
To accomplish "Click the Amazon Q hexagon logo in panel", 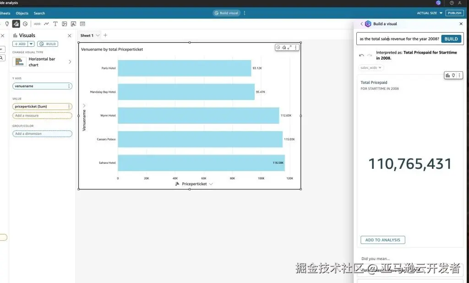I will (368, 24).
